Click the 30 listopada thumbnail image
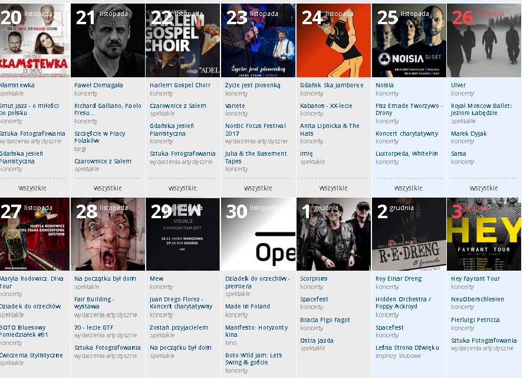 (x=258, y=234)
